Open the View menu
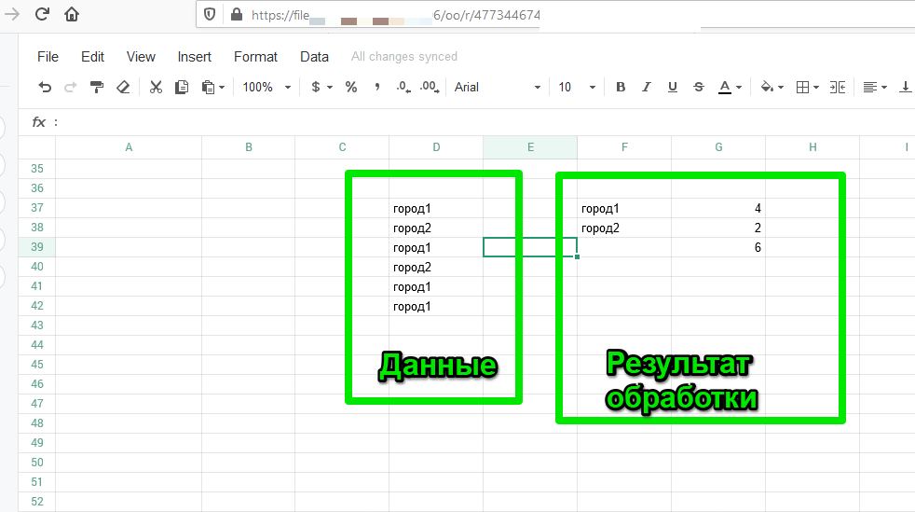Image resolution: width=915 pixels, height=512 pixels. [x=141, y=57]
